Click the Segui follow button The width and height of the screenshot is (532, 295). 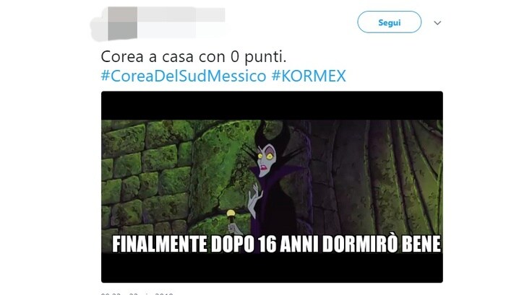point(389,22)
